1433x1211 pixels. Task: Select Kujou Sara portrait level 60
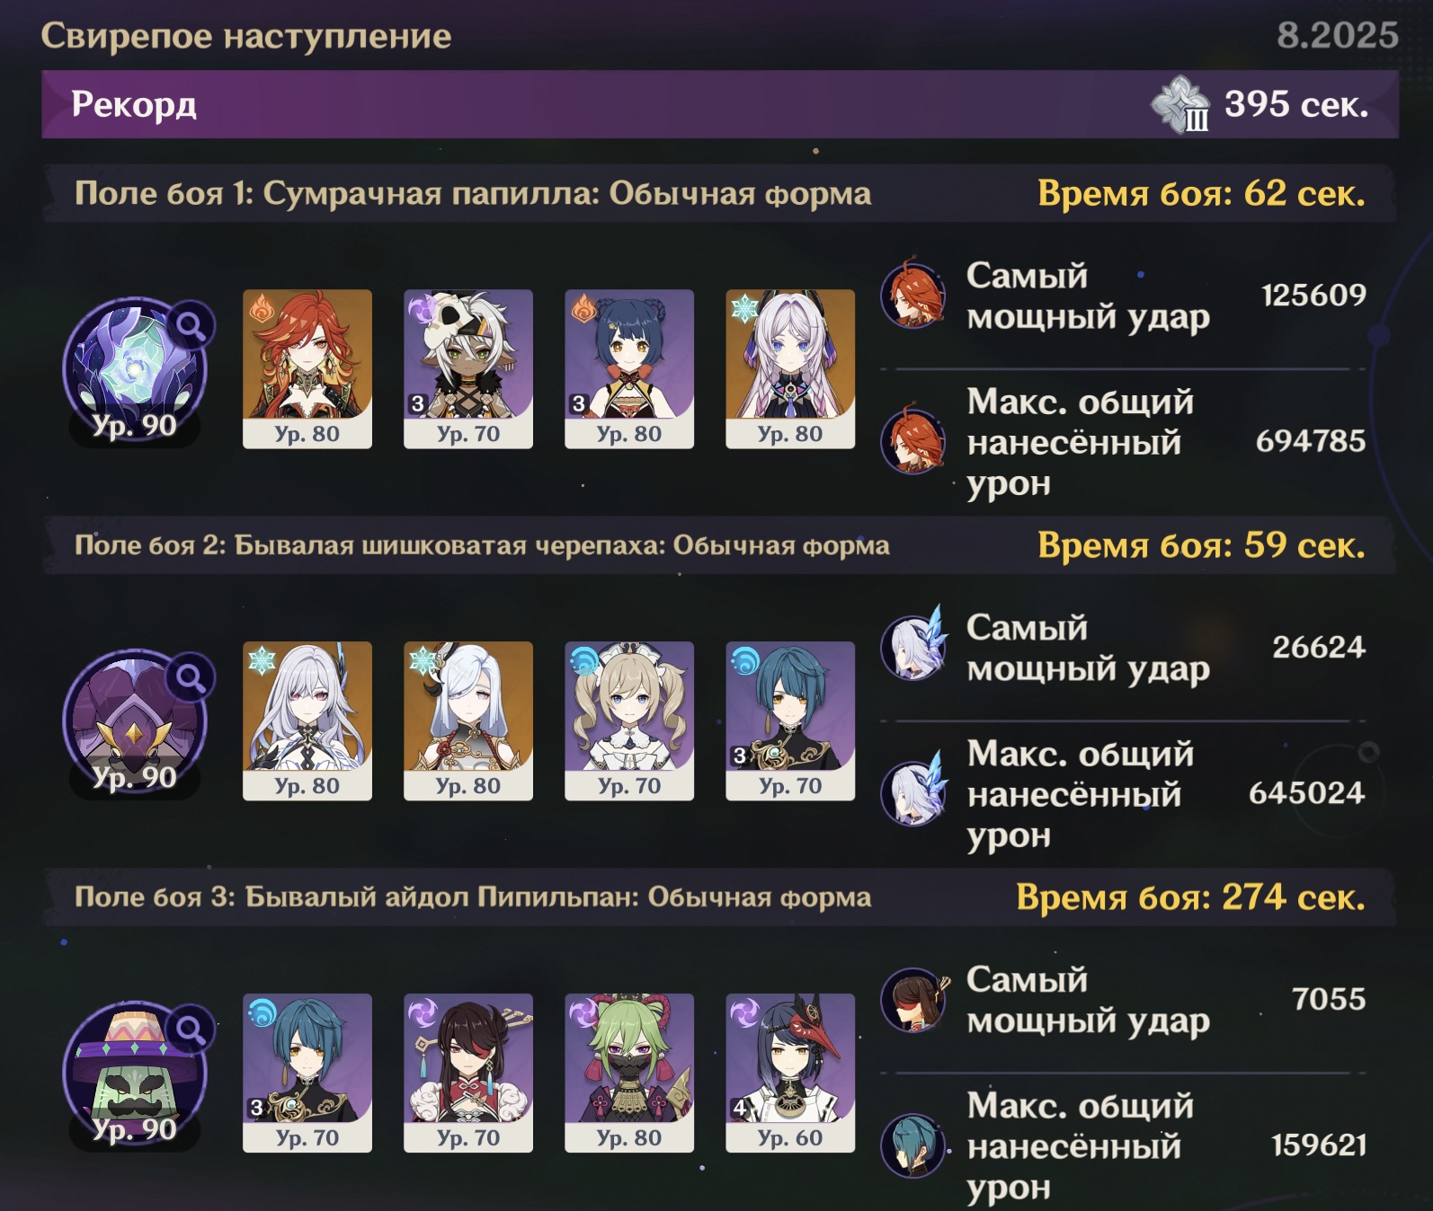pos(790,1073)
